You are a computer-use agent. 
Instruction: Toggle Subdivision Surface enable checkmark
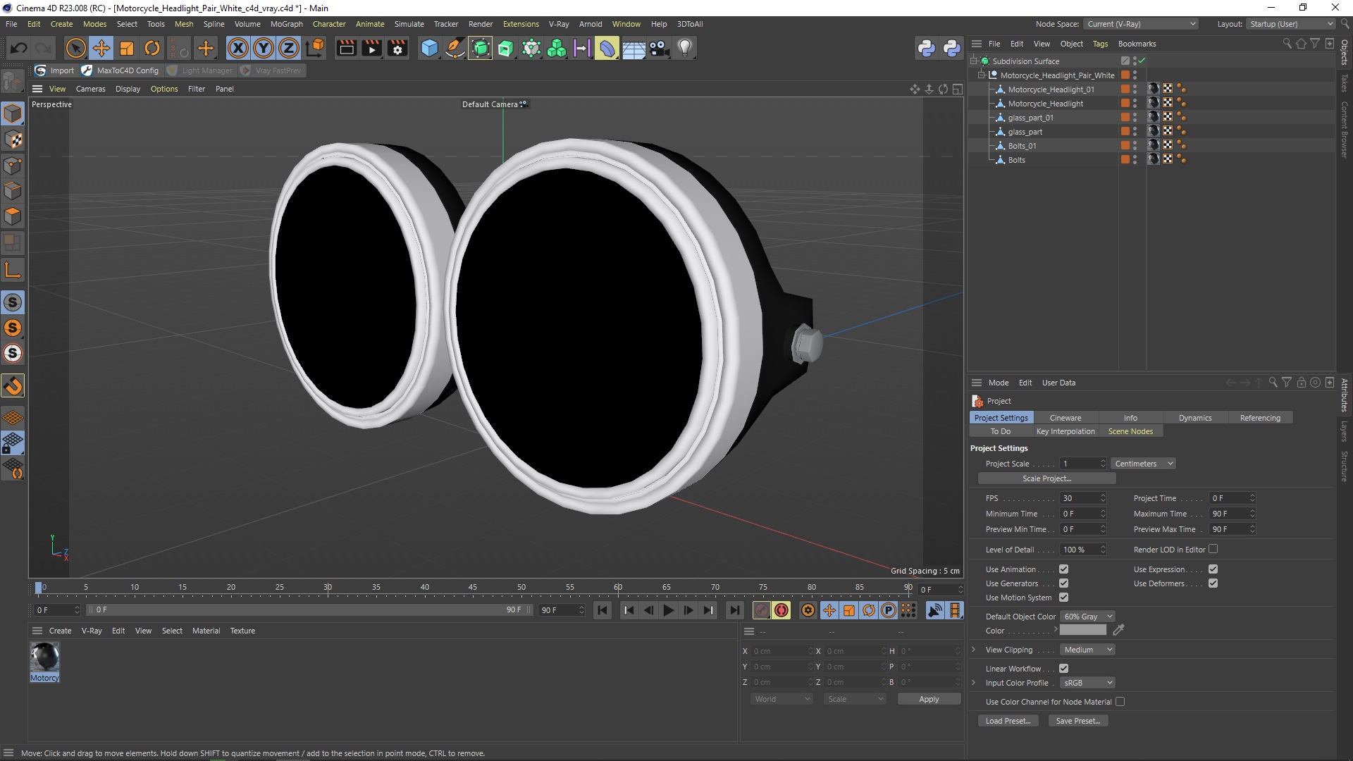point(1142,61)
